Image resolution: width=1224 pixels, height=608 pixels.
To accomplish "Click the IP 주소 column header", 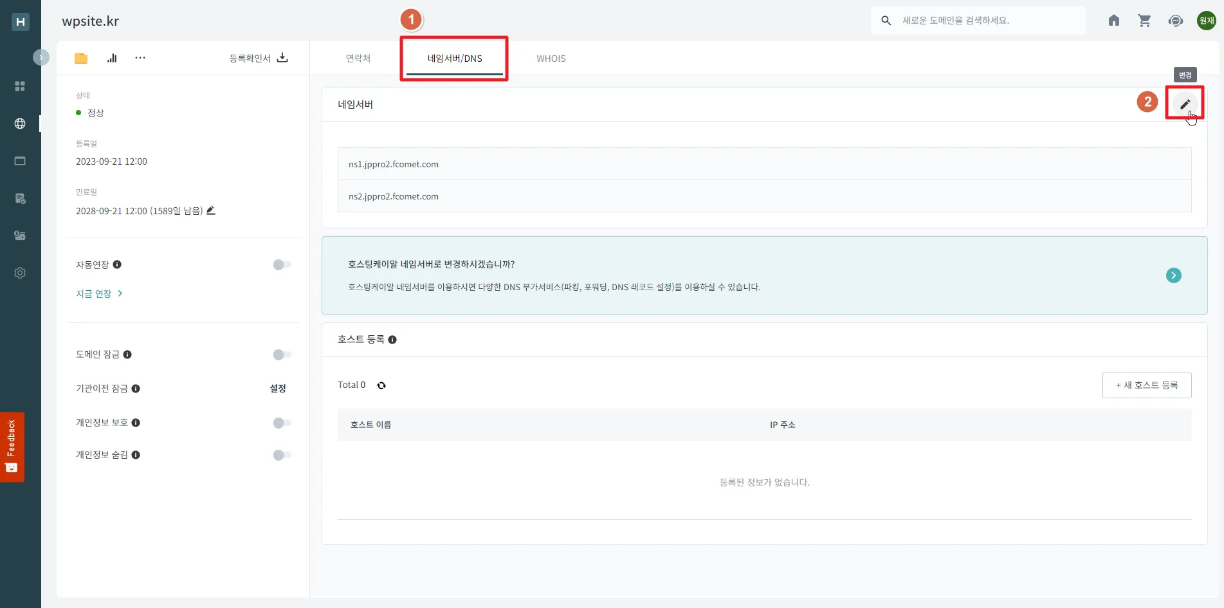I will [783, 425].
